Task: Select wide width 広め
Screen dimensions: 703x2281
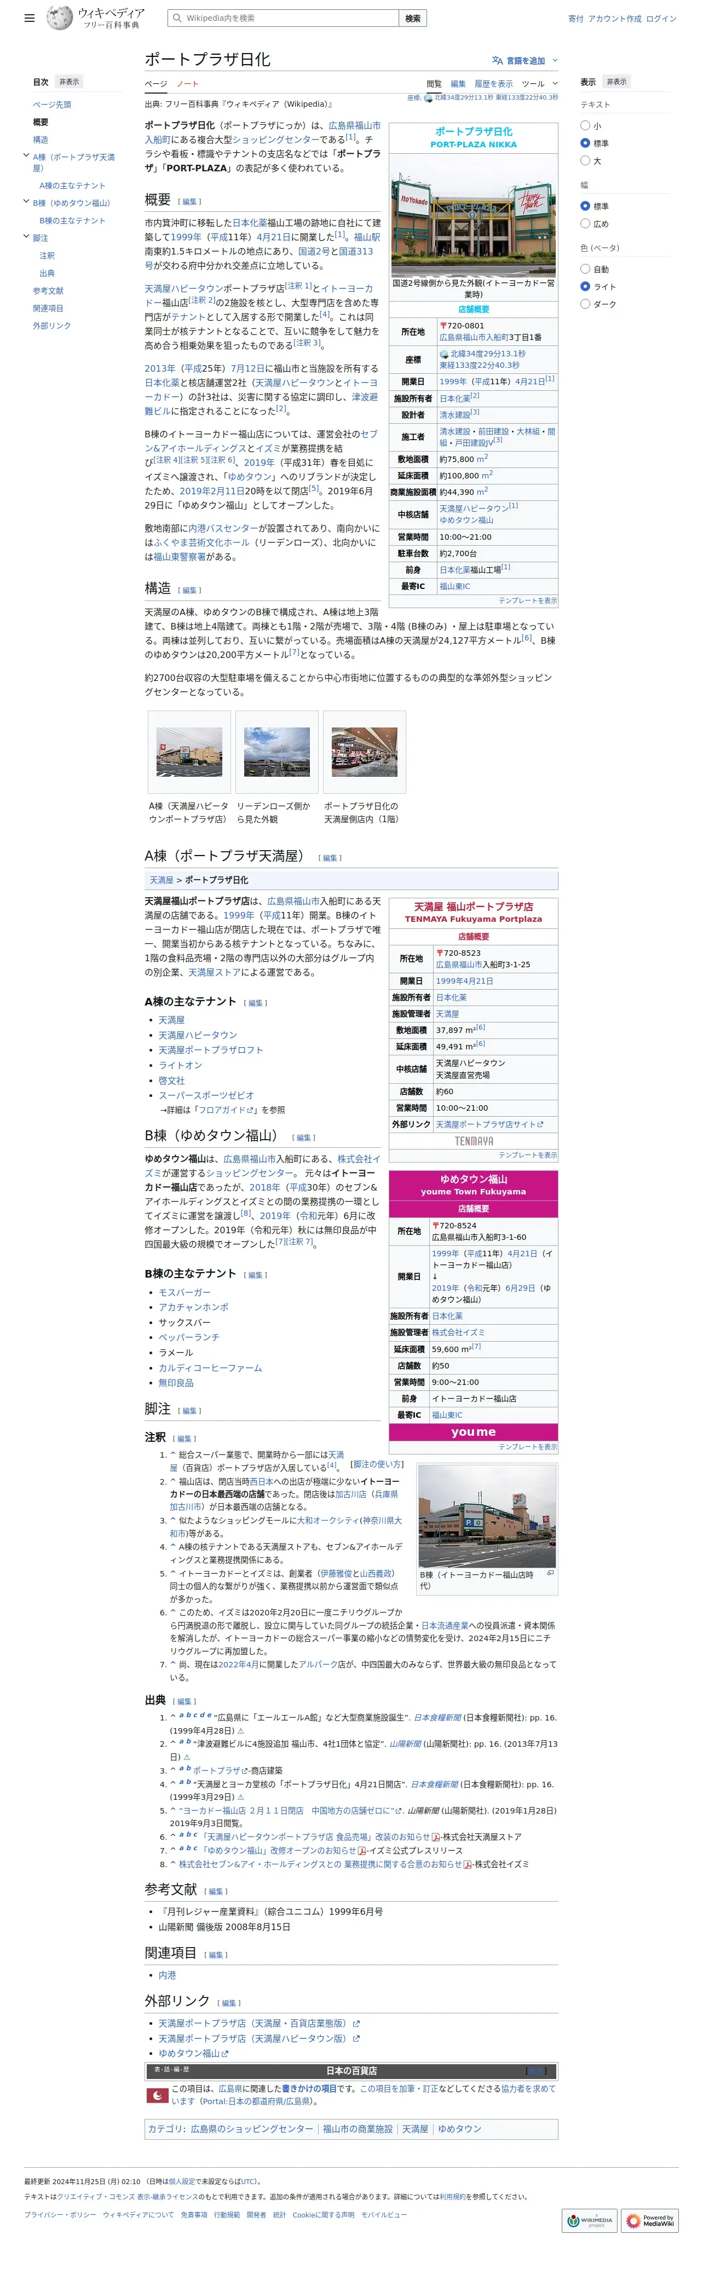Action: pos(585,223)
